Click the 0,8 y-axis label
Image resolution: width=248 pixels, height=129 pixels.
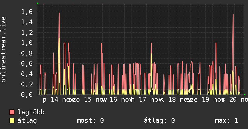pos(27,53)
